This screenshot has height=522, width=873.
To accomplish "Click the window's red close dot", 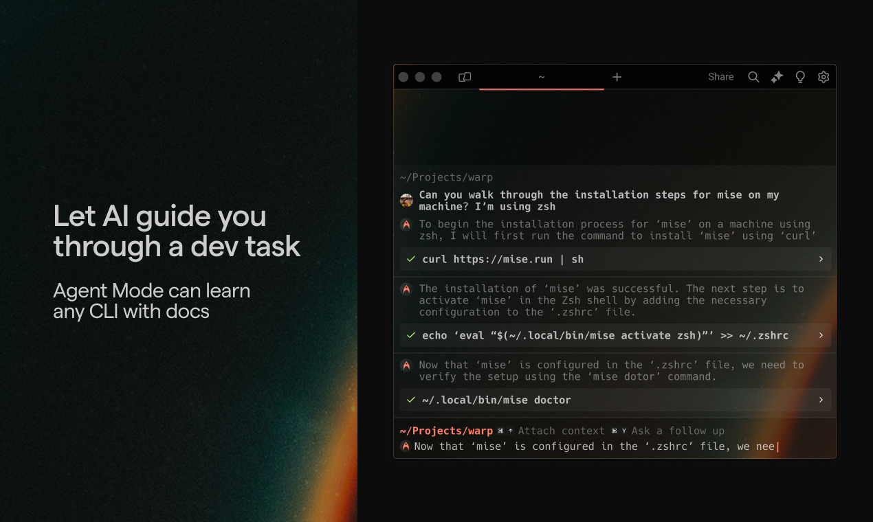I will [404, 77].
